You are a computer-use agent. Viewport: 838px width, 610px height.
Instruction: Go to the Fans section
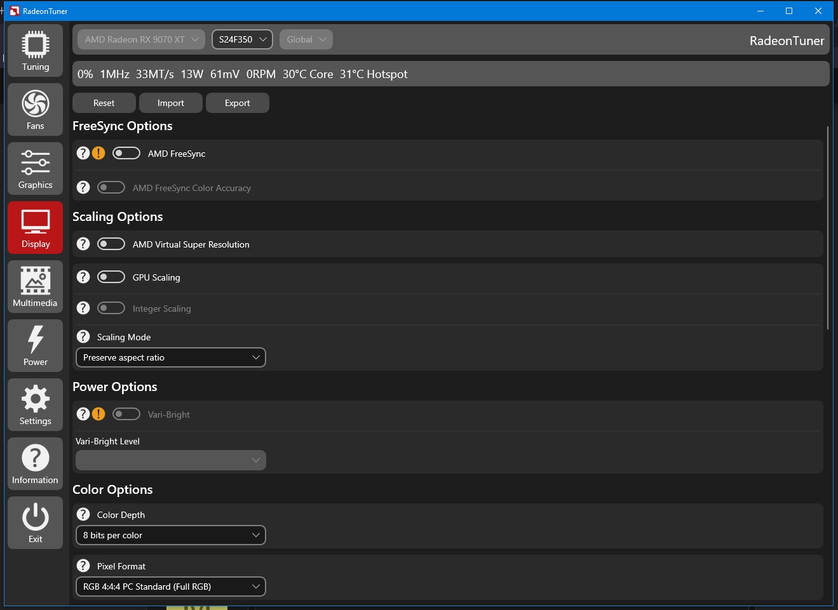pos(36,109)
